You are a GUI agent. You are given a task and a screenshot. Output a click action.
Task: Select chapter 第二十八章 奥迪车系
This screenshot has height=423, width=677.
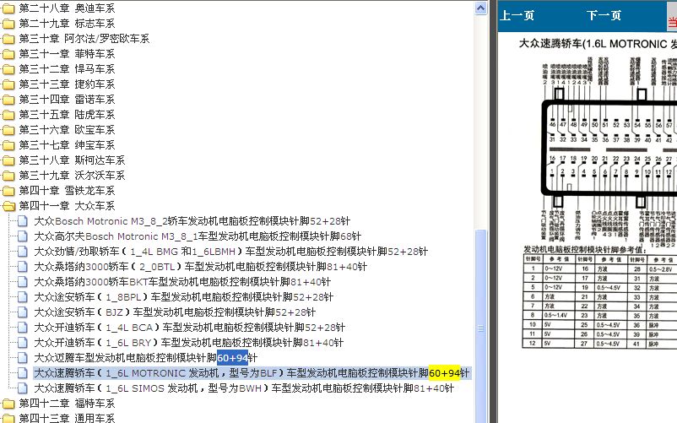click(x=67, y=8)
